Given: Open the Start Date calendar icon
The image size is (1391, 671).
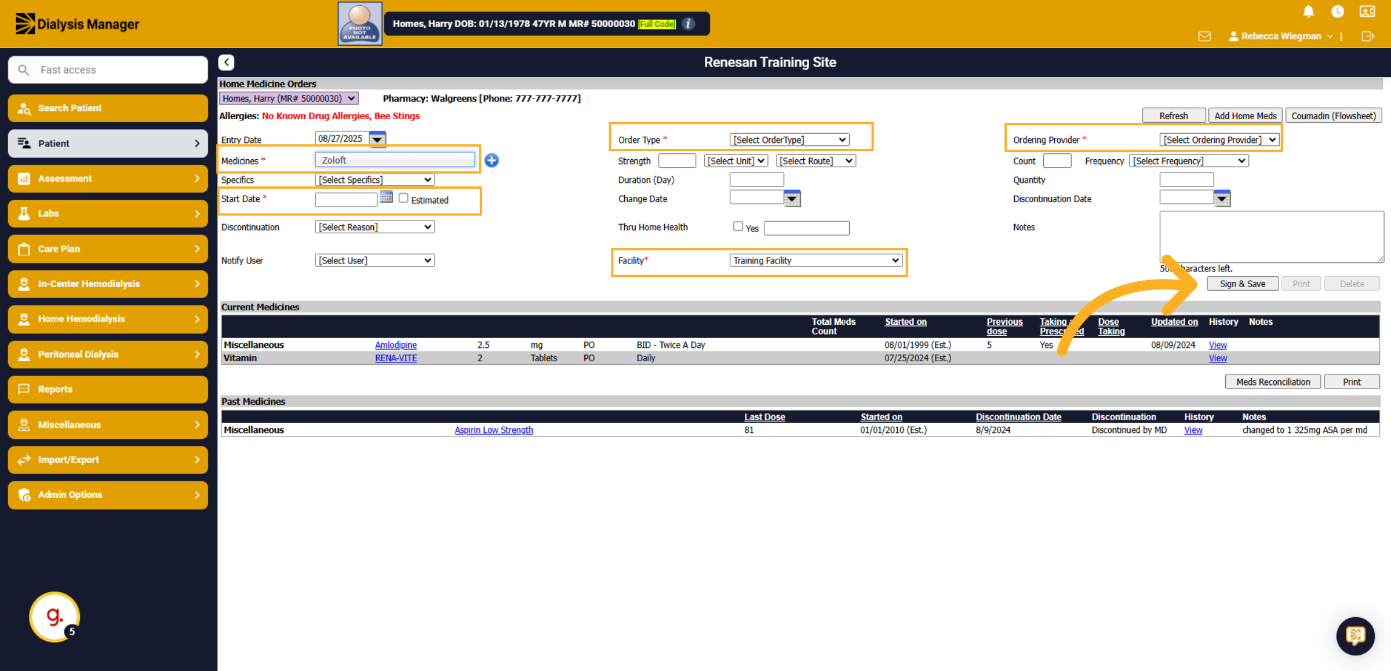Looking at the screenshot, I should (x=387, y=197).
